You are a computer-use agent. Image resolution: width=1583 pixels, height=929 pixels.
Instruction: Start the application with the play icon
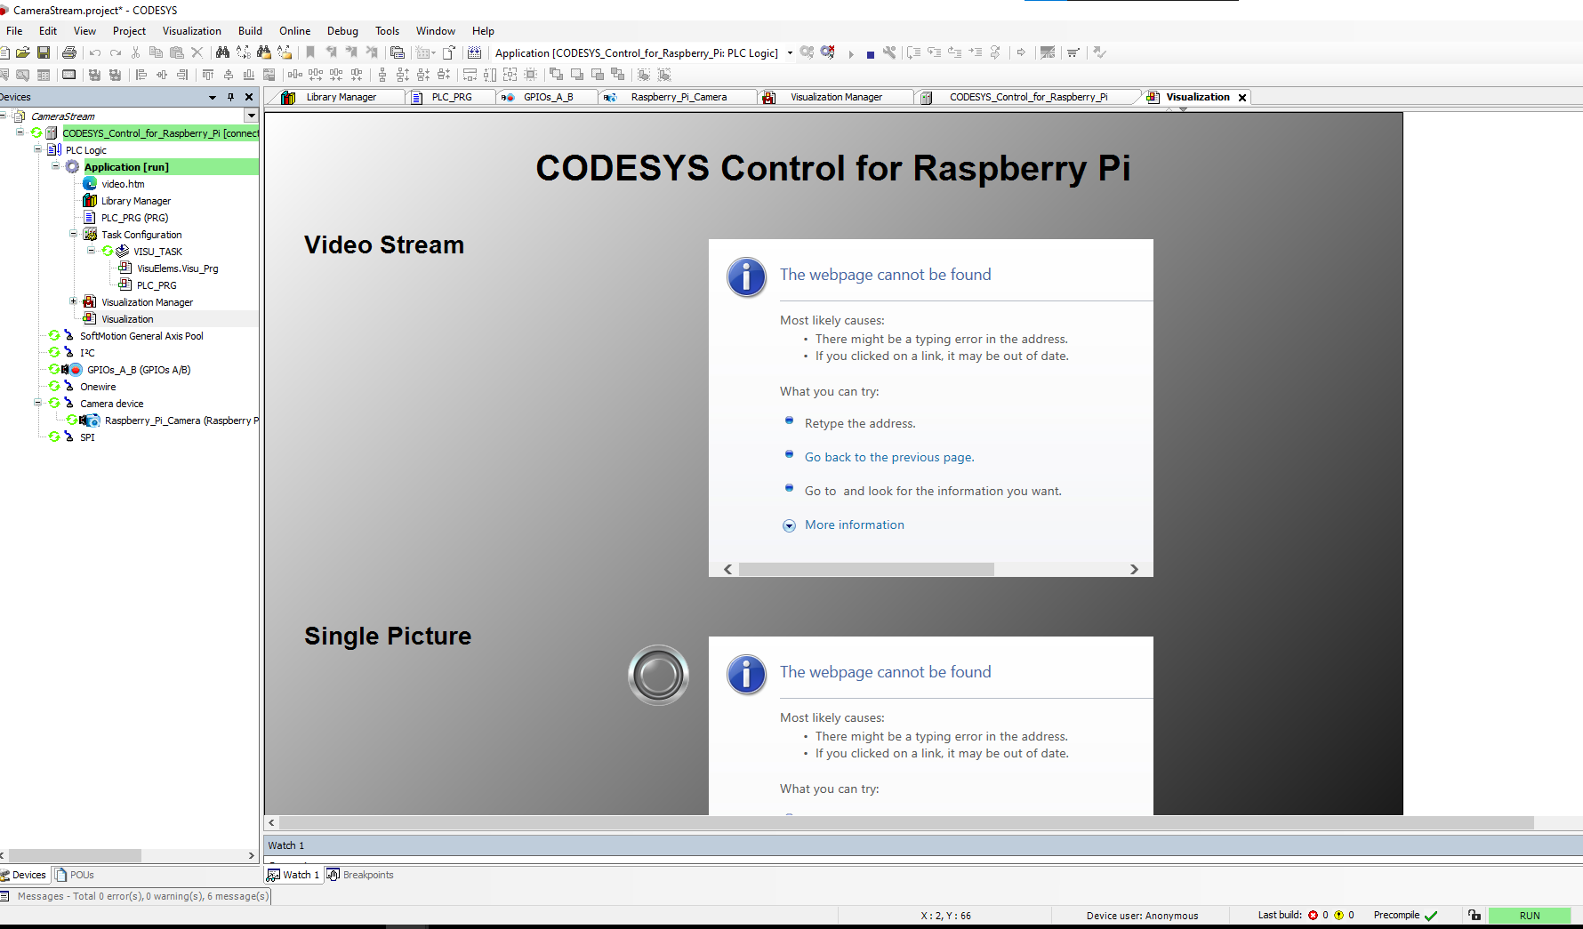pyautogui.click(x=851, y=52)
